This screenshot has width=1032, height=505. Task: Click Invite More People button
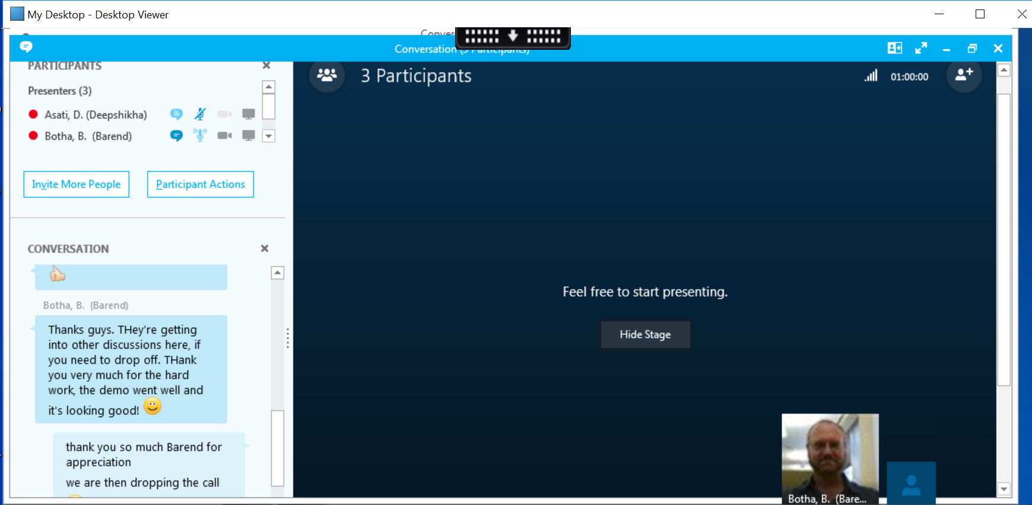click(x=77, y=184)
